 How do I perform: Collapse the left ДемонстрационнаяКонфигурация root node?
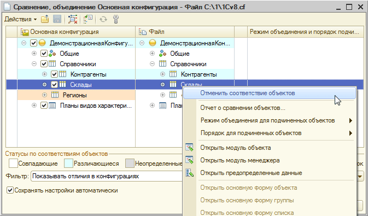24,43
